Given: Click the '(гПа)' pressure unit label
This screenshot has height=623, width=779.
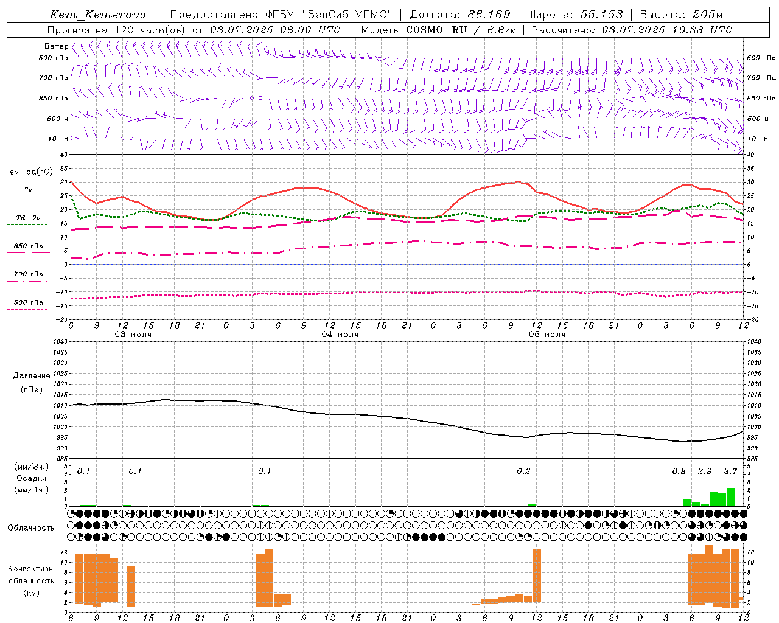Looking at the screenshot, I should [32, 390].
